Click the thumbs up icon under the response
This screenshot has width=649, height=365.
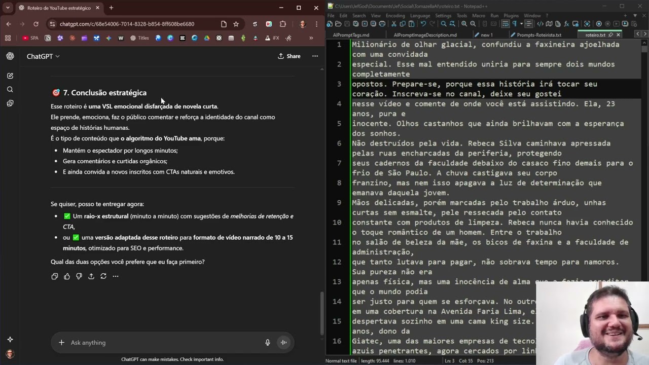click(67, 276)
